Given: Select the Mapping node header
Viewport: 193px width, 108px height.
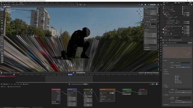Looking at the screenshot, I should pyautogui.click(x=72, y=89).
